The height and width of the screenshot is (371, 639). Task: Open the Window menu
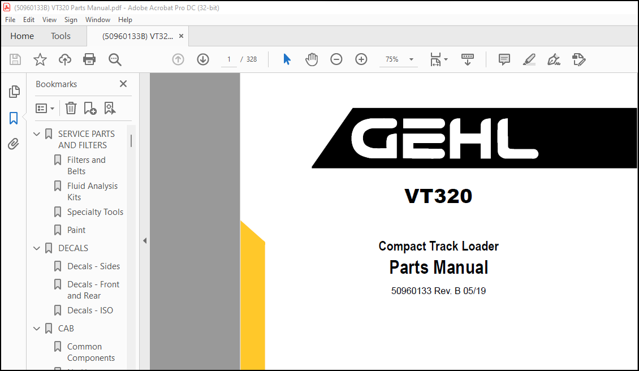[x=97, y=20]
